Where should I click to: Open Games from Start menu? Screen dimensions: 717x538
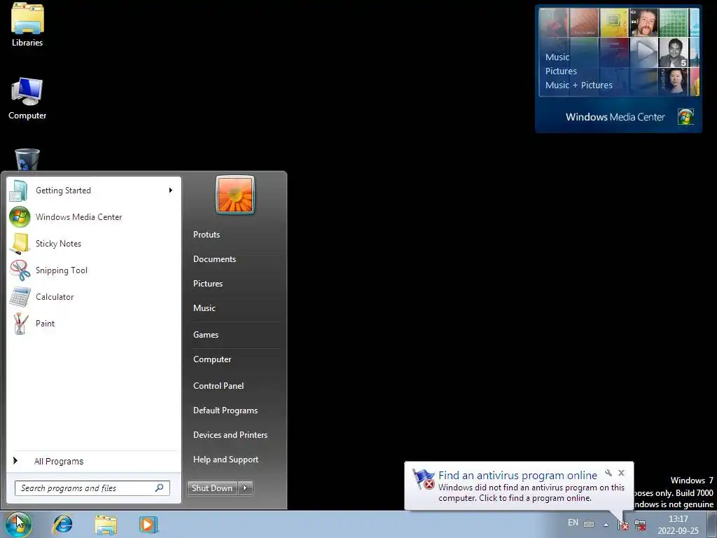[x=206, y=335]
